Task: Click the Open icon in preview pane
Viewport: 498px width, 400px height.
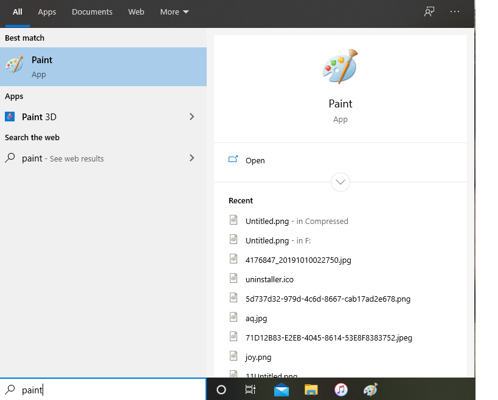Action: click(x=233, y=159)
